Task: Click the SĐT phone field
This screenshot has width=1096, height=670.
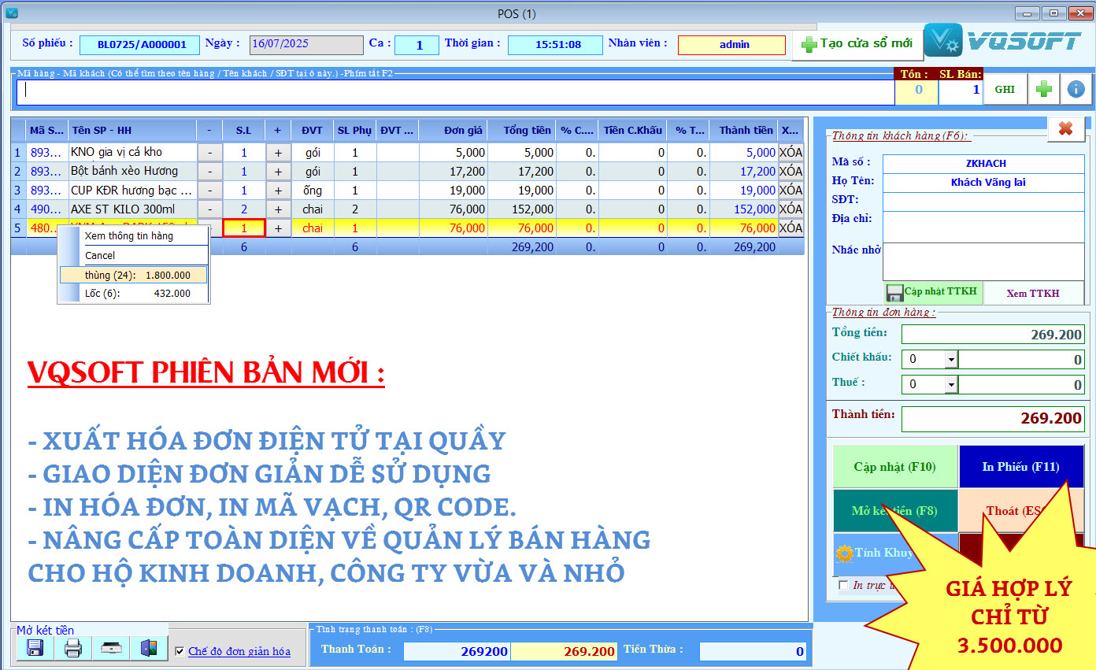Action: tap(983, 201)
